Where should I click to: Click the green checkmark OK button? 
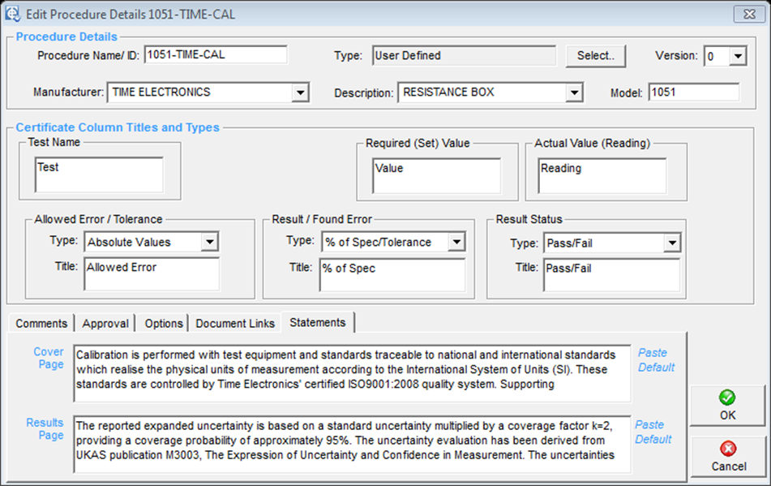tap(727, 405)
